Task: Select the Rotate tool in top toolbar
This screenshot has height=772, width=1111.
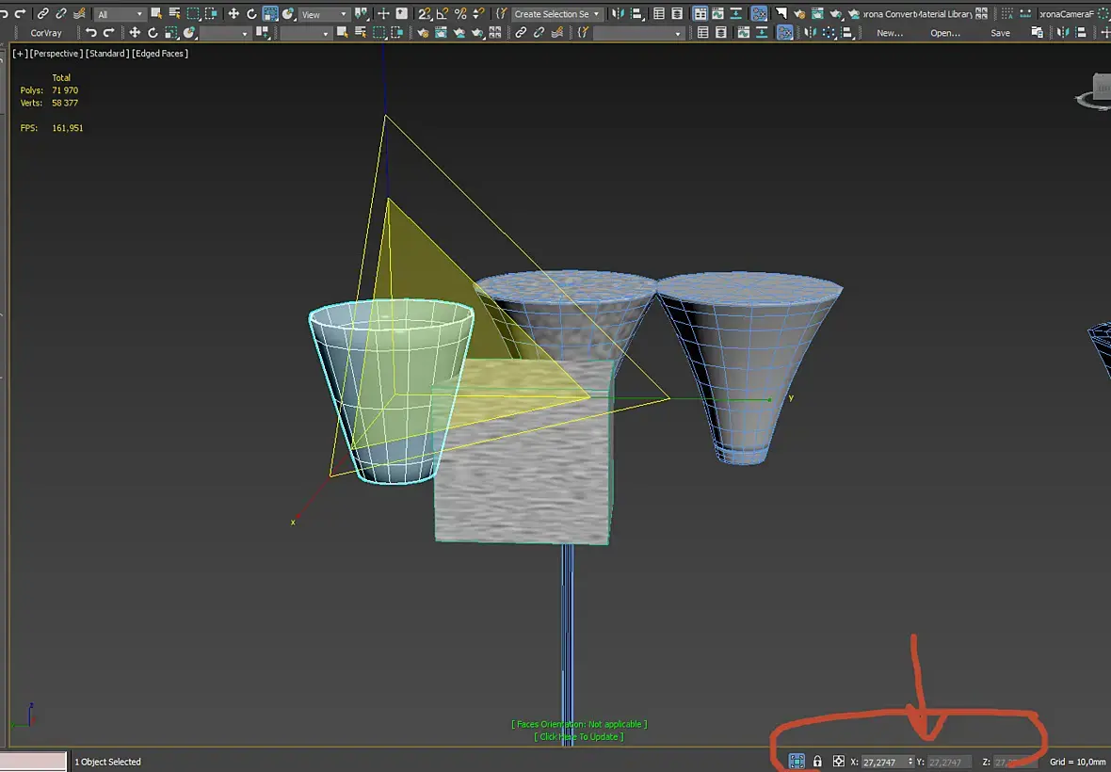Action: click(251, 14)
